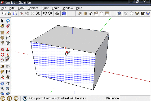The image size is (151, 101).
Task: Select the Eraser tool
Action: click(8, 26)
